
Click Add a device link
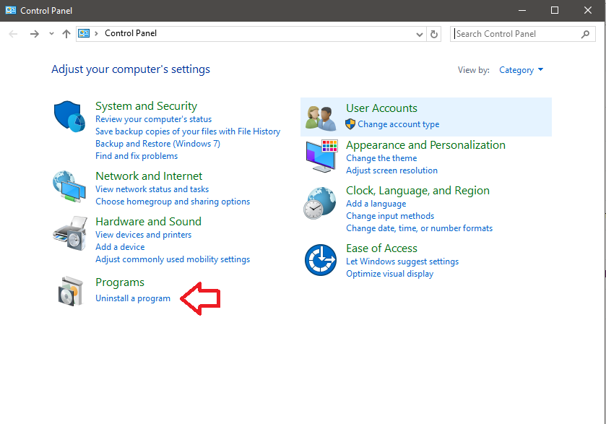(120, 247)
